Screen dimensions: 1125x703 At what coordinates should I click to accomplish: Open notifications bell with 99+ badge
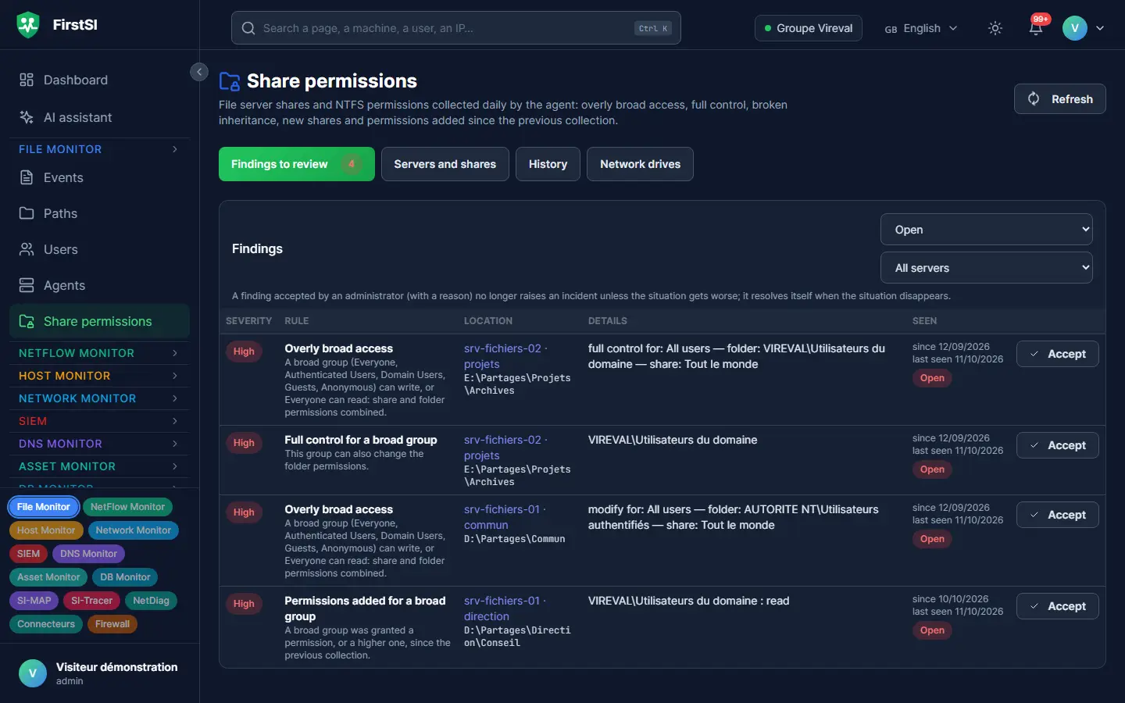click(1036, 27)
